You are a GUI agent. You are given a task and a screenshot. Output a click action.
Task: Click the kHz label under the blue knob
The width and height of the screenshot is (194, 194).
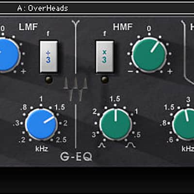pos(42,149)
